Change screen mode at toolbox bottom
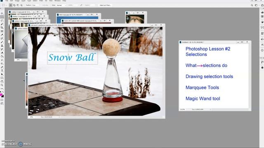This screenshot has height=148, width=264. pos(2,104)
